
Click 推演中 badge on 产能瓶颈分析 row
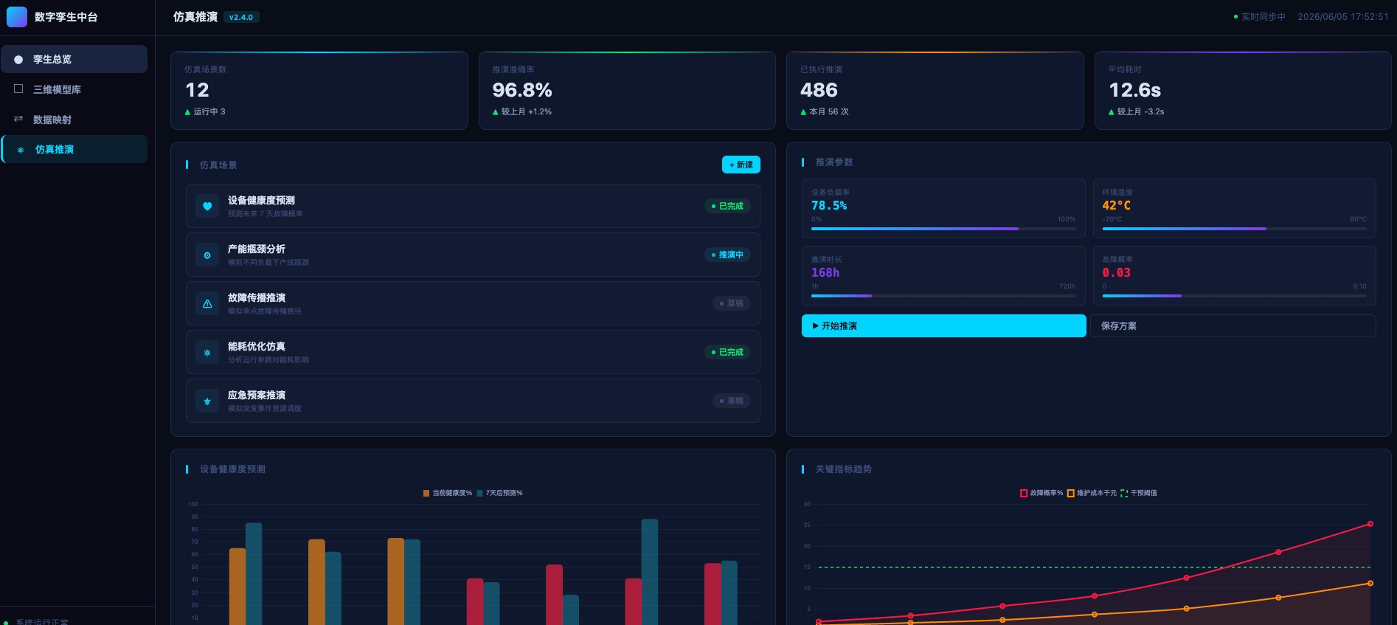coord(727,255)
